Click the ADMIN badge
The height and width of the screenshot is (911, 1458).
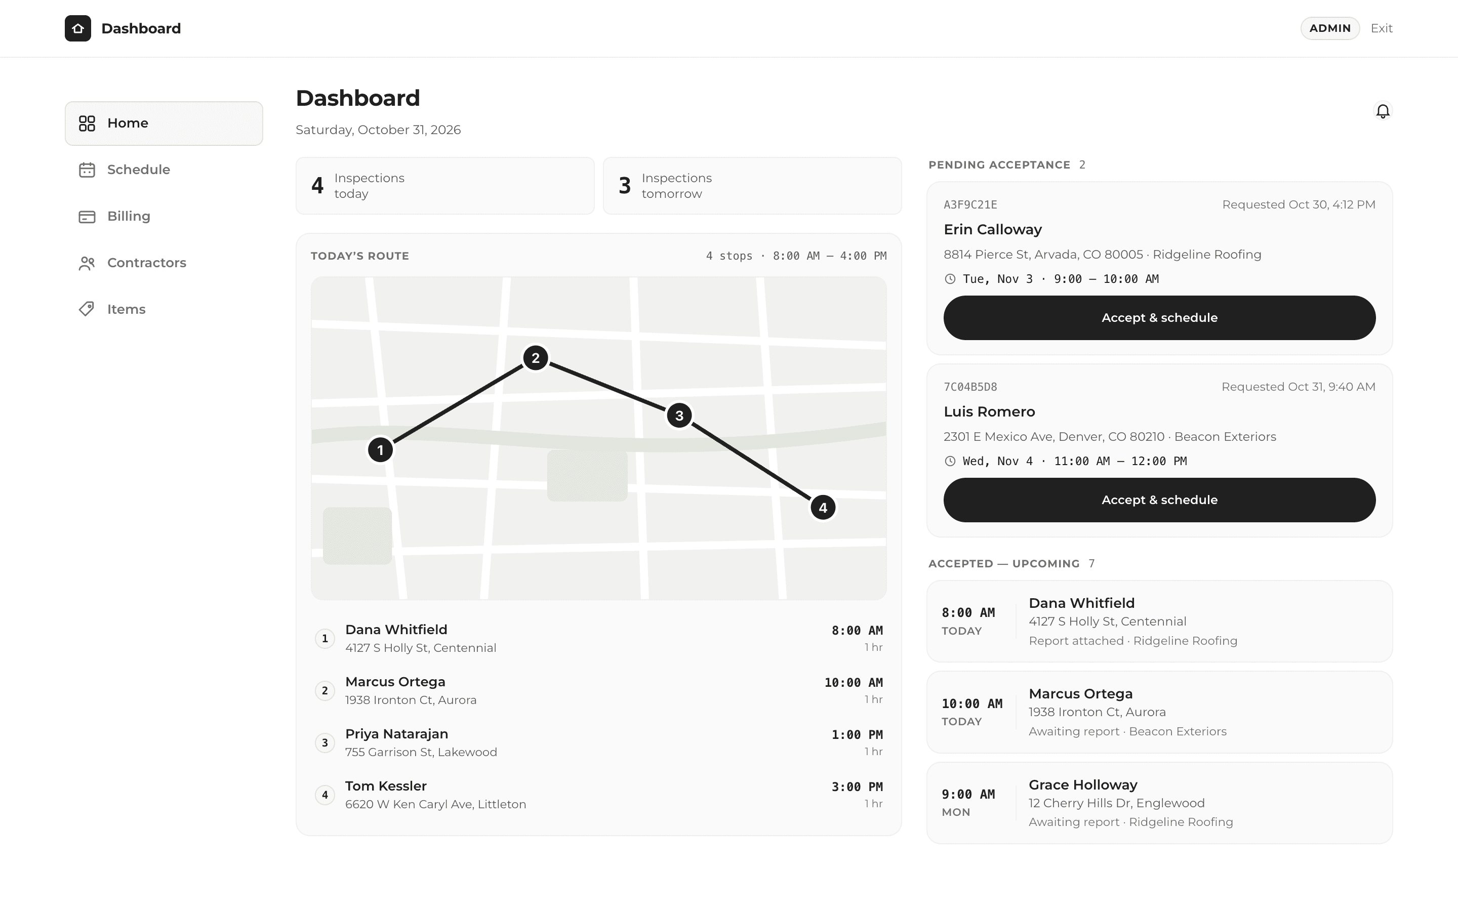(1330, 28)
